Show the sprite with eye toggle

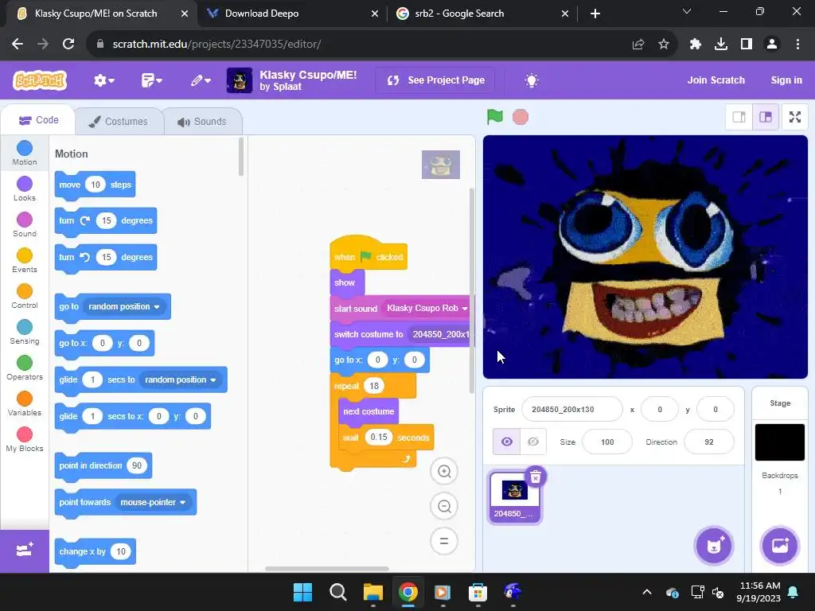[507, 442]
